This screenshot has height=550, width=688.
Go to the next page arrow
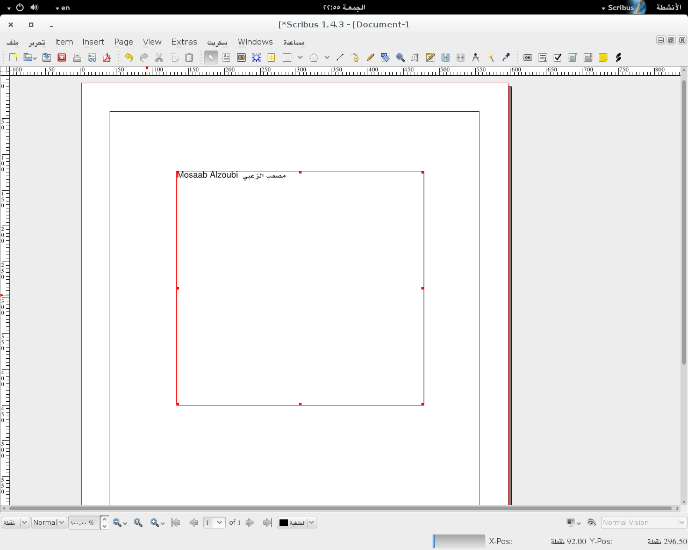250,523
